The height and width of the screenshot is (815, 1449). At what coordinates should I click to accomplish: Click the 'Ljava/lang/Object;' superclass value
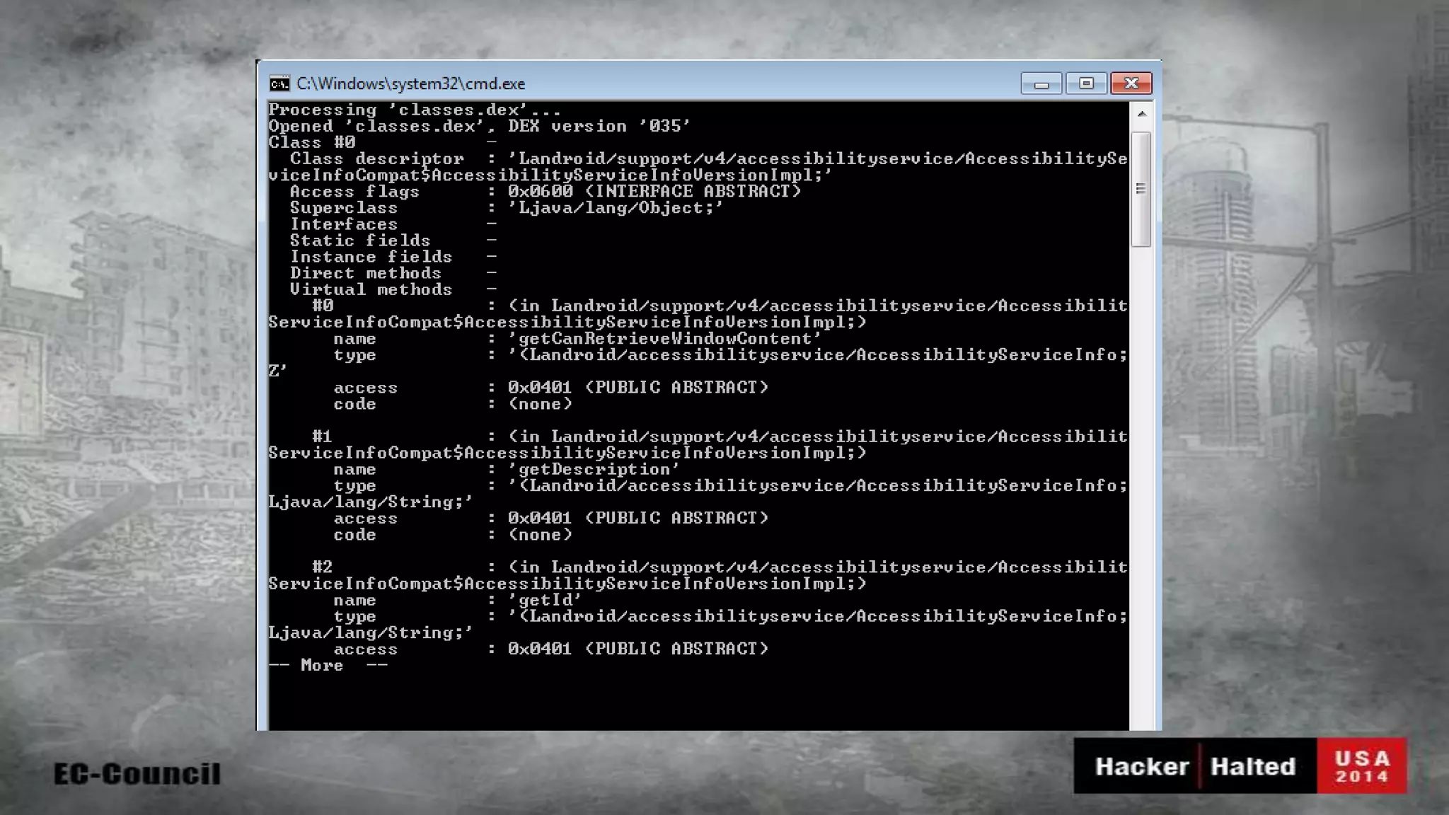point(615,208)
